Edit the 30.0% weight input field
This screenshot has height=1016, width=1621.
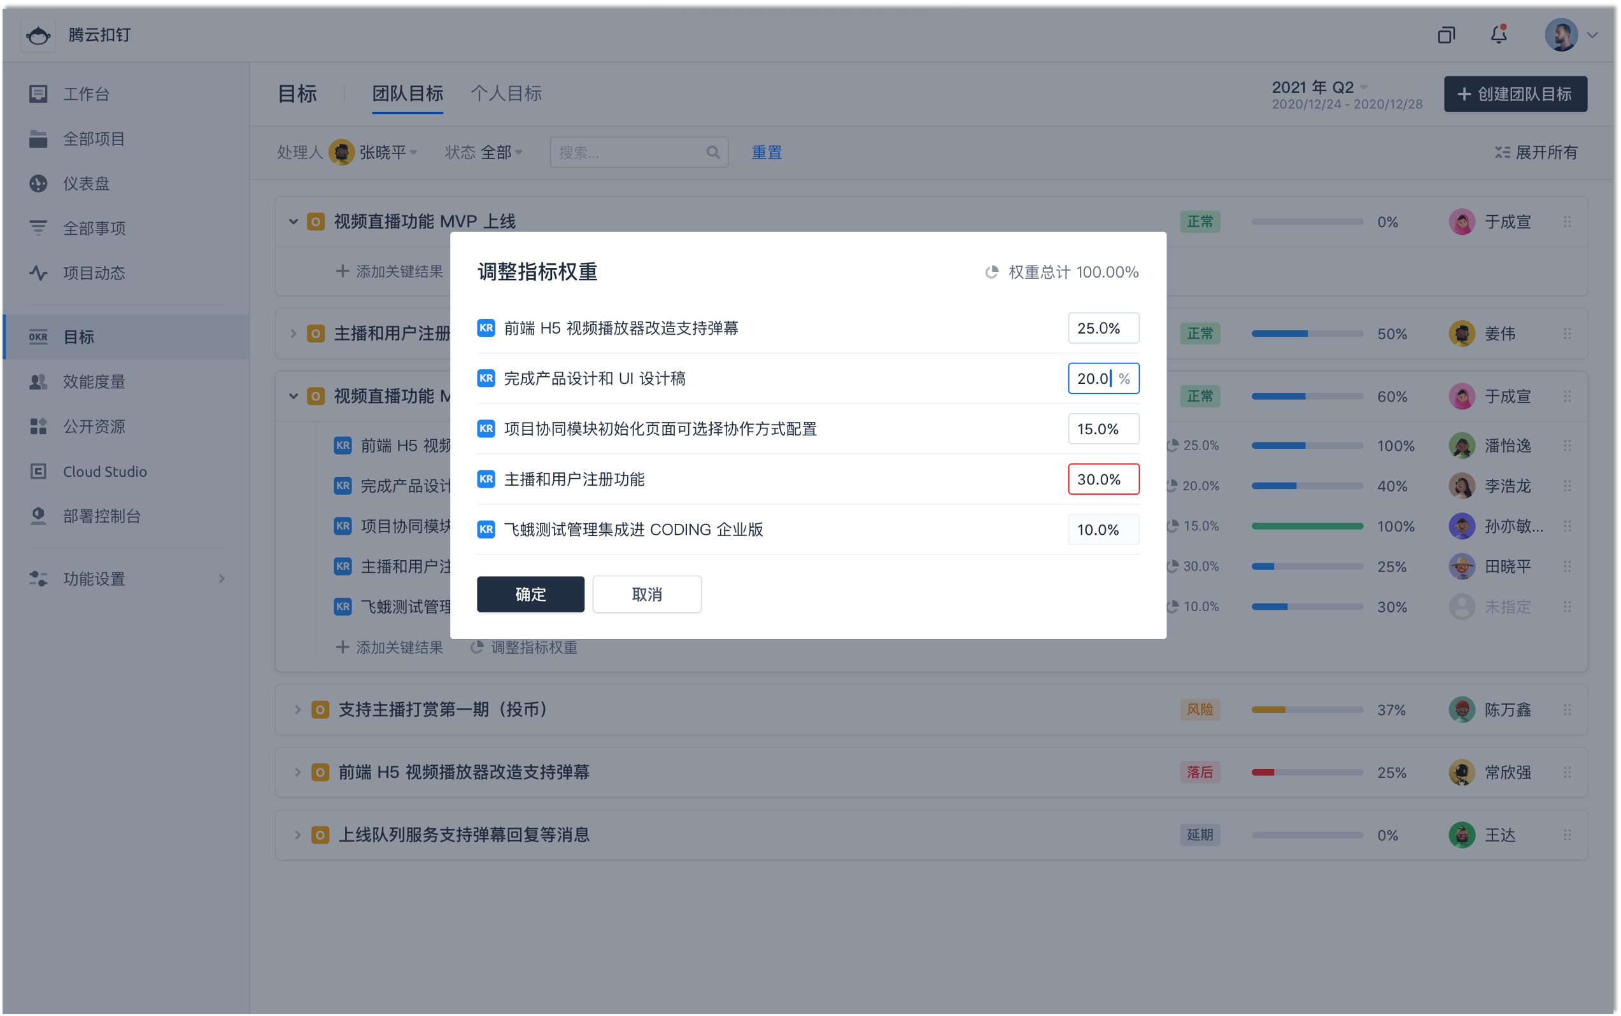[x=1103, y=479]
